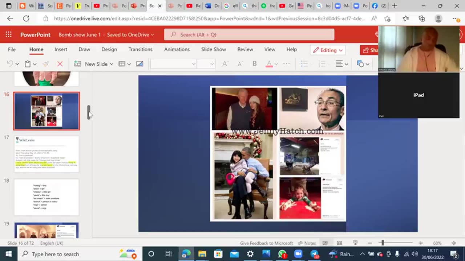Switch to the Transitions tab
This screenshot has height=261, width=465.
(140, 49)
